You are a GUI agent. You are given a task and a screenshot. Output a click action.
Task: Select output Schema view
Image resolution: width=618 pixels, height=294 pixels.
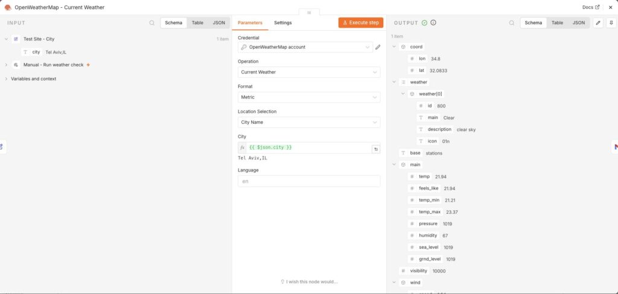click(534, 23)
